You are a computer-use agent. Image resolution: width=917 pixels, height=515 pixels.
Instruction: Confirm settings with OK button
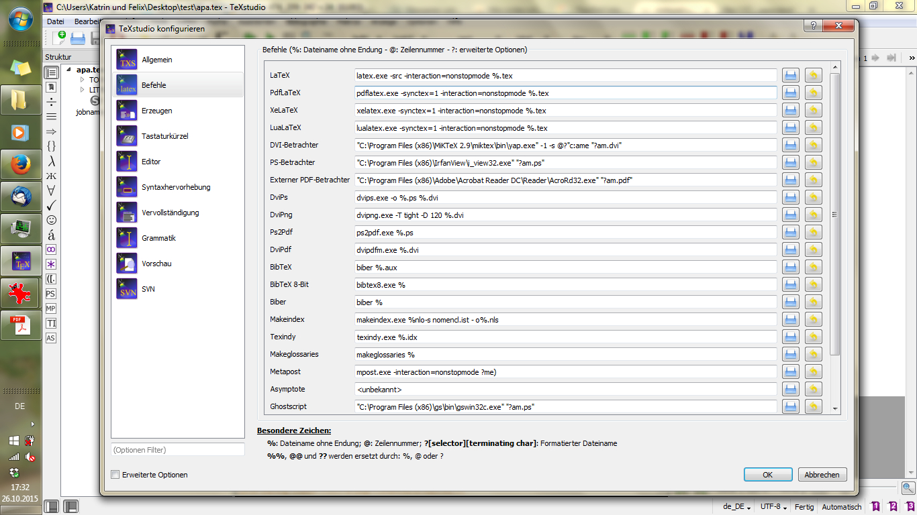coord(768,475)
